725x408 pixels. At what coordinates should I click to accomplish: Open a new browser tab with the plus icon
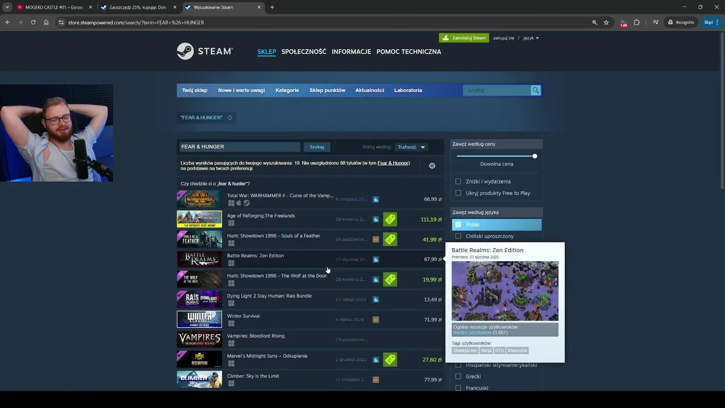pyautogui.click(x=272, y=7)
